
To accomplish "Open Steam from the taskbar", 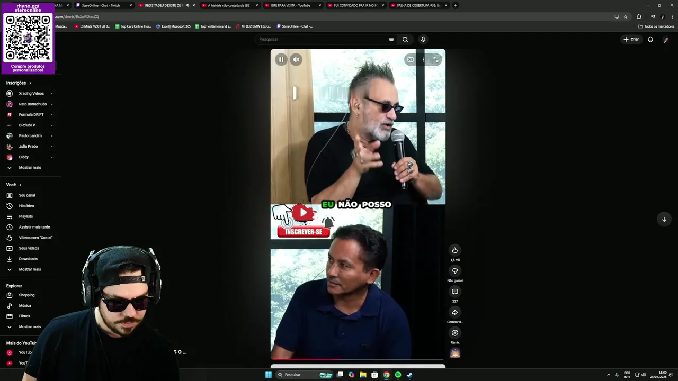I will (x=409, y=375).
